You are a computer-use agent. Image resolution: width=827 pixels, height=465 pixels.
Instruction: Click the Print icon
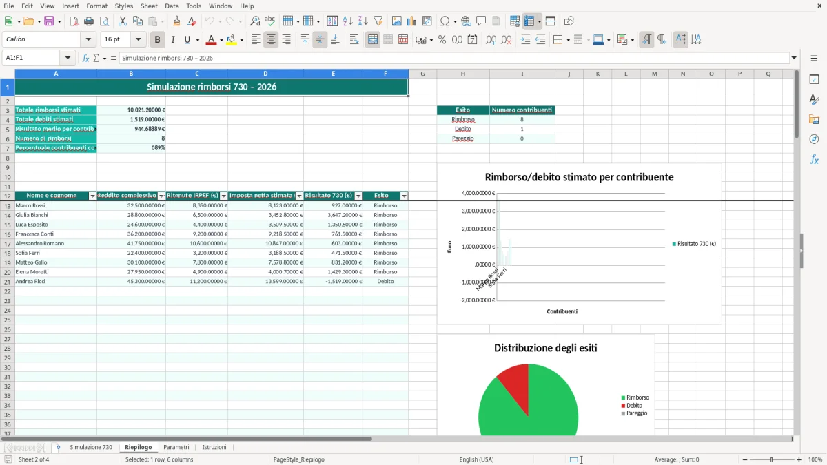click(89, 21)
